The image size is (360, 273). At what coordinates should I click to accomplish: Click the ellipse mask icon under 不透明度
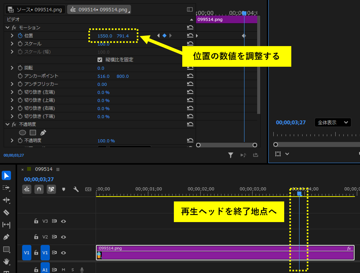pos(23,132)
